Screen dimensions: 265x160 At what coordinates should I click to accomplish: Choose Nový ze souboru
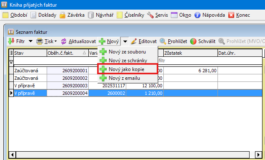[x=128, y=52]
